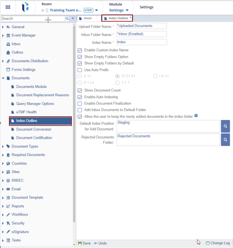Viewport: 233px width, 248px height.
Task: Click the sidebar vertical scrollbar
Action: pyautogui.click(x=74, y=123)
